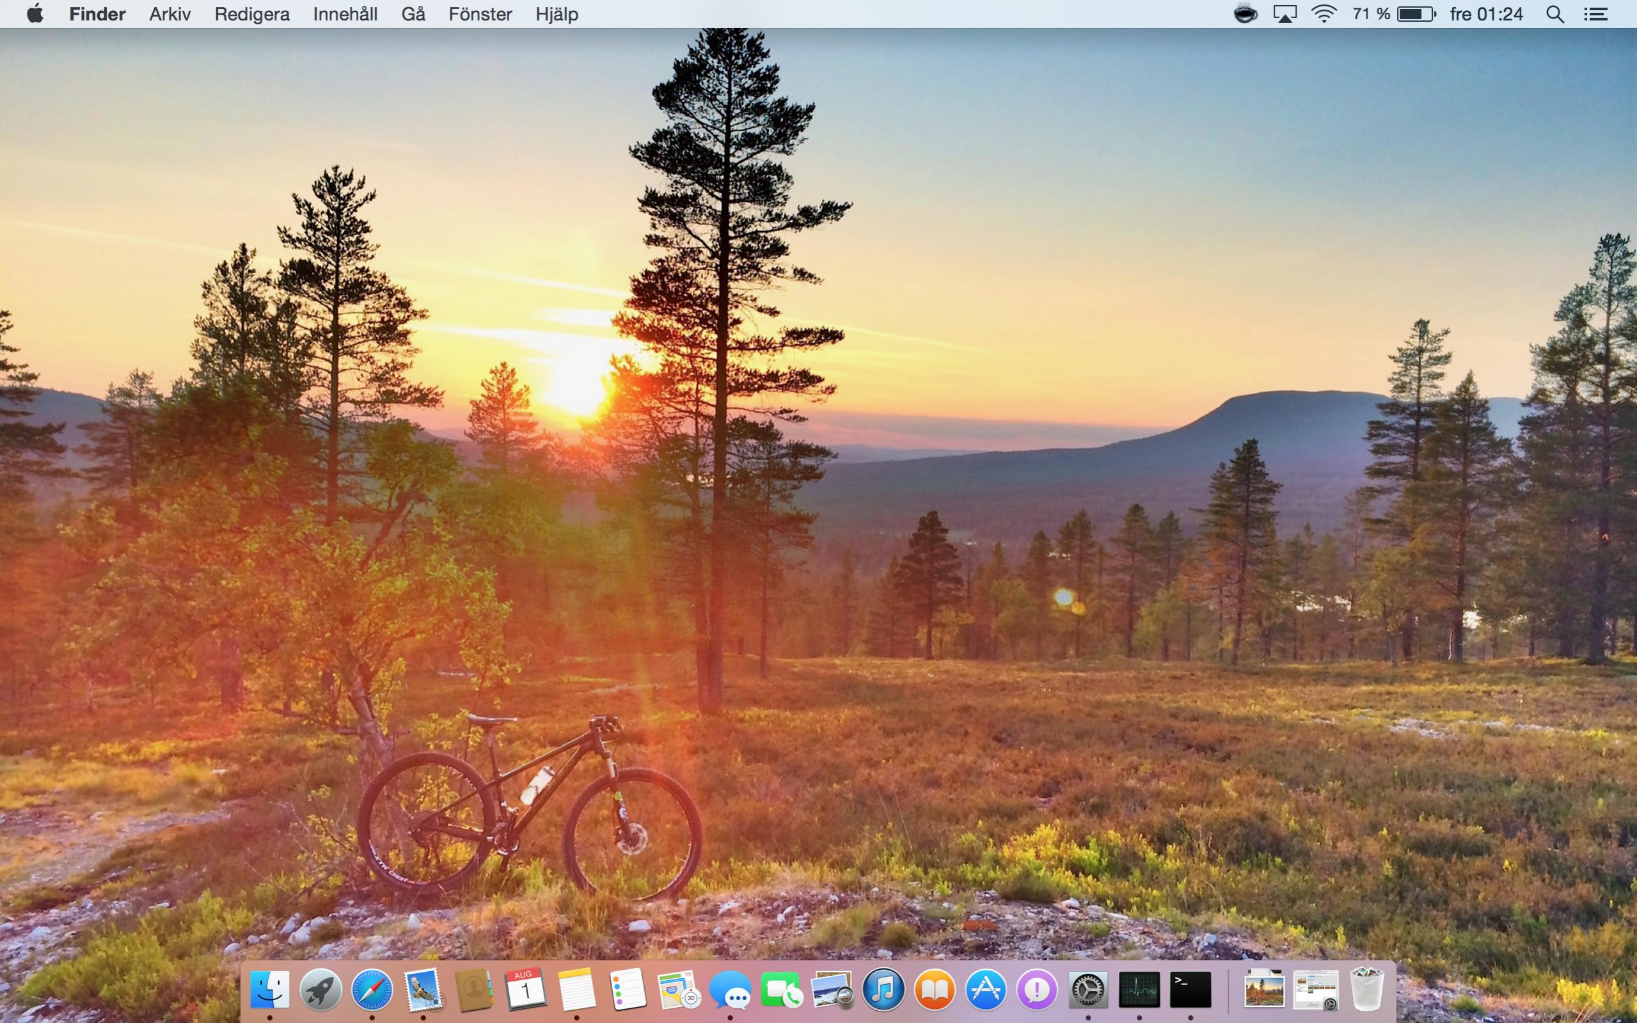Open Launchpad from the Dock

pyautogui.click(x=320, y=990)
